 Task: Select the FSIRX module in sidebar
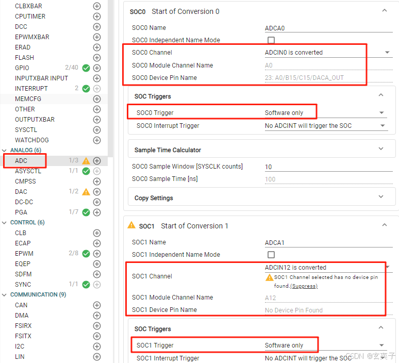(23, 326)
